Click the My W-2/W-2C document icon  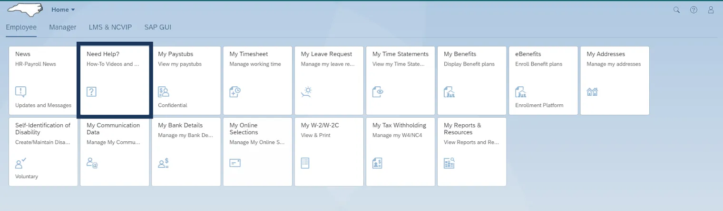point(305,163)
